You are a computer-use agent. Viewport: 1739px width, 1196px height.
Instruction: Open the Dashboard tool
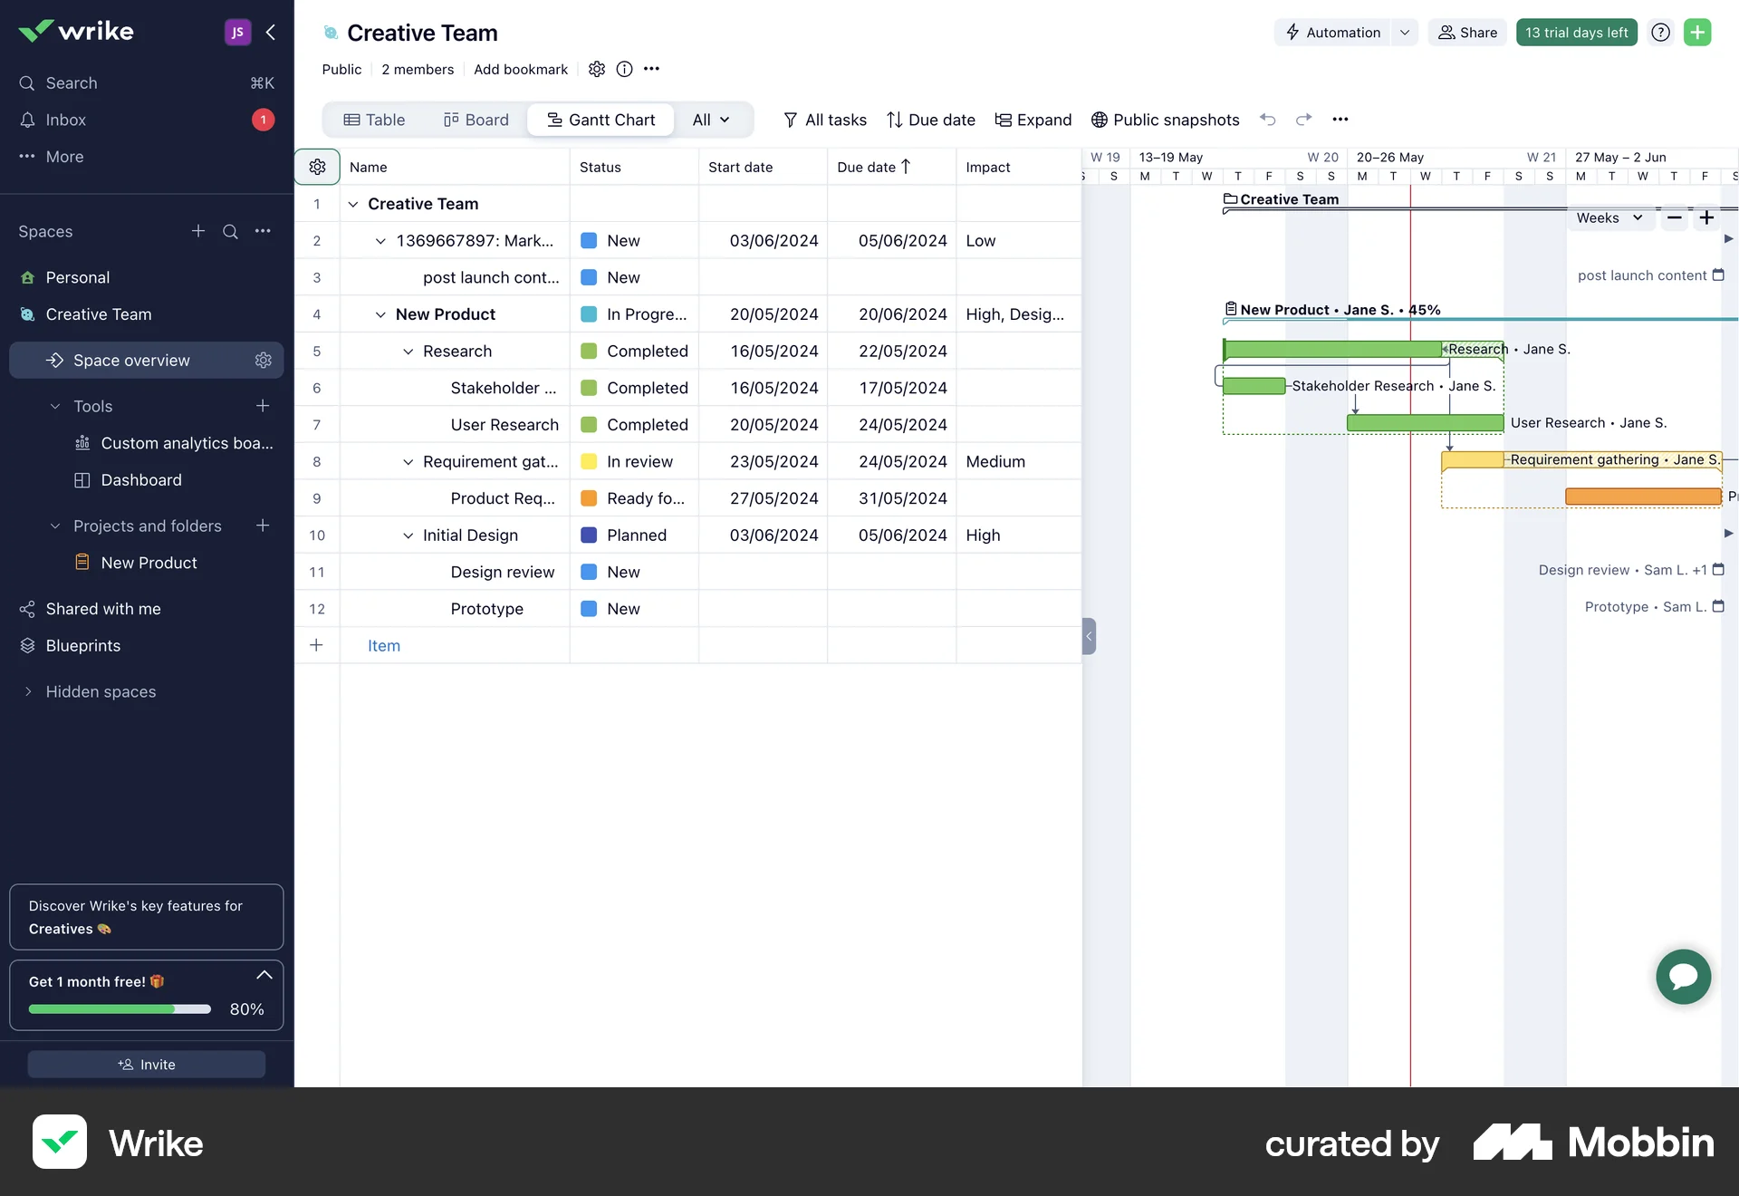pos(140,479)
